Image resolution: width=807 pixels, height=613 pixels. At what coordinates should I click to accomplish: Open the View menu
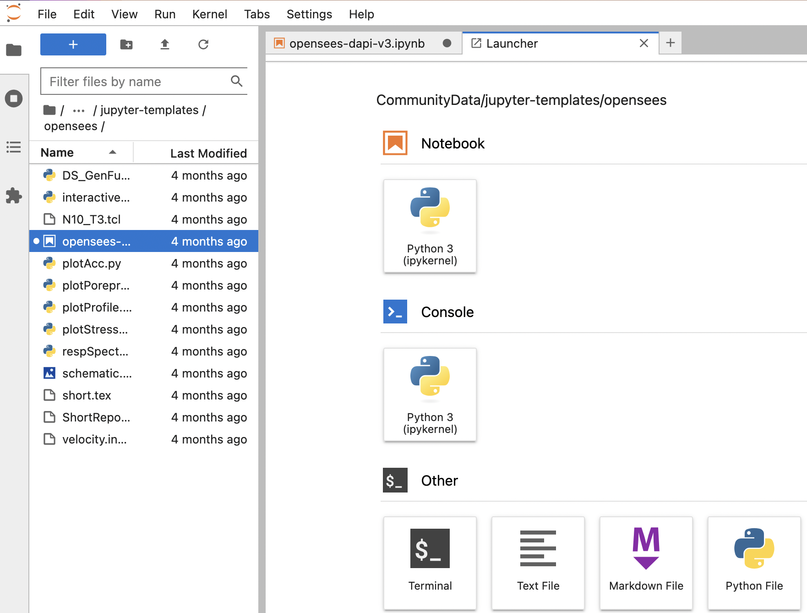[x=125, y=14]
